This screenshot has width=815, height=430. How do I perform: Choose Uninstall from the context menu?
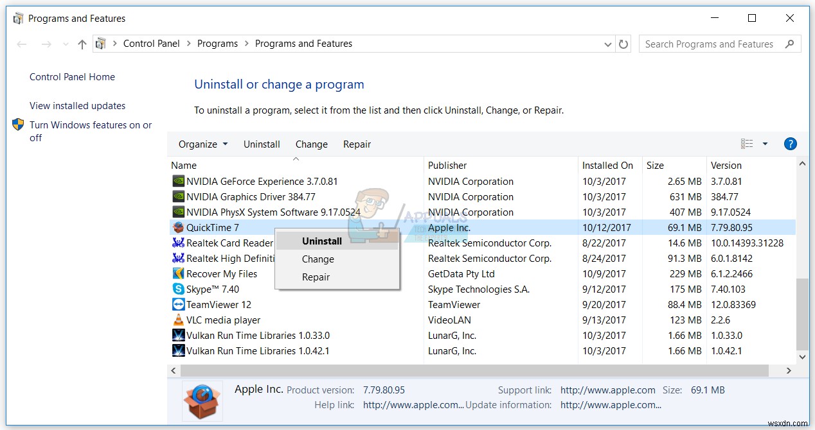[321, 241]
